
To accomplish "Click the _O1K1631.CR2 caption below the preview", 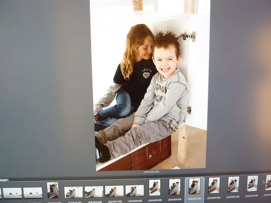I will coord(151,172).
